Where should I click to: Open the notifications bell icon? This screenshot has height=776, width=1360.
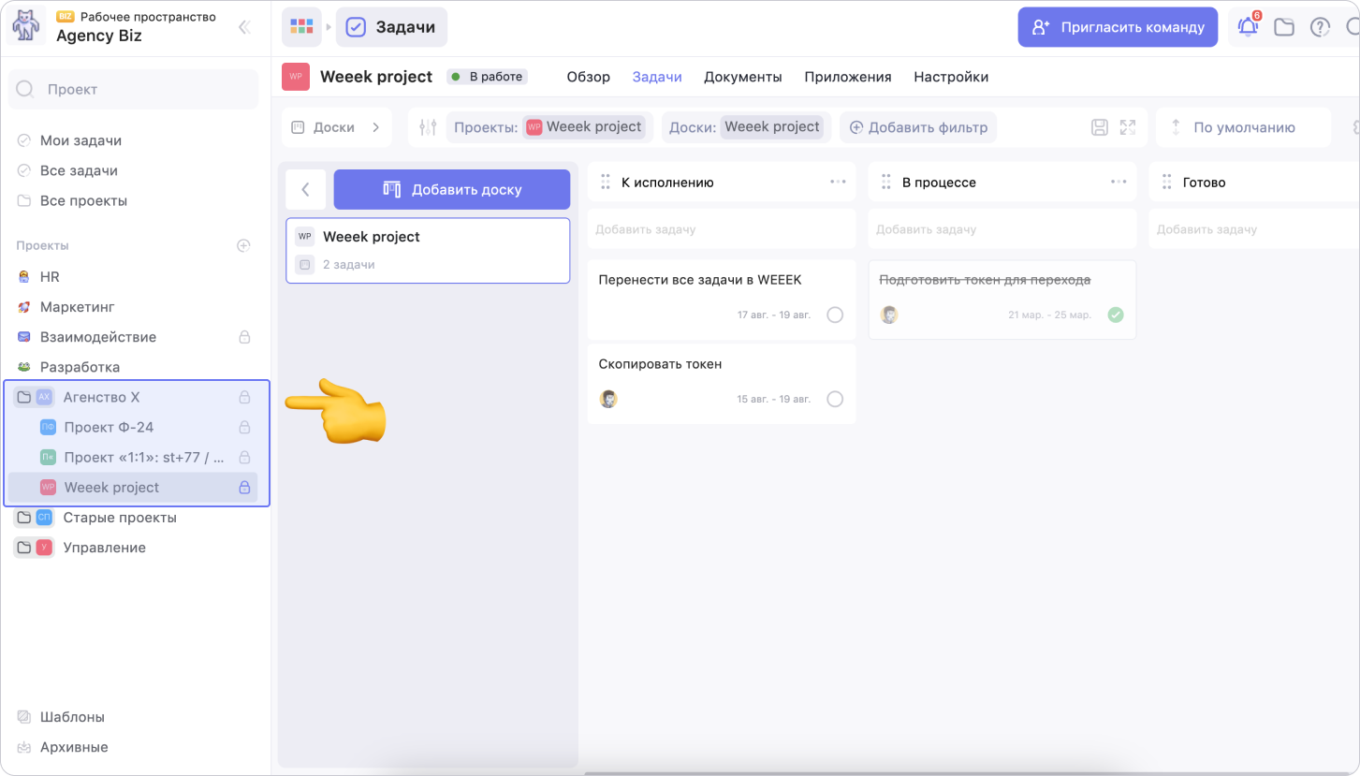pos(1248,27)
